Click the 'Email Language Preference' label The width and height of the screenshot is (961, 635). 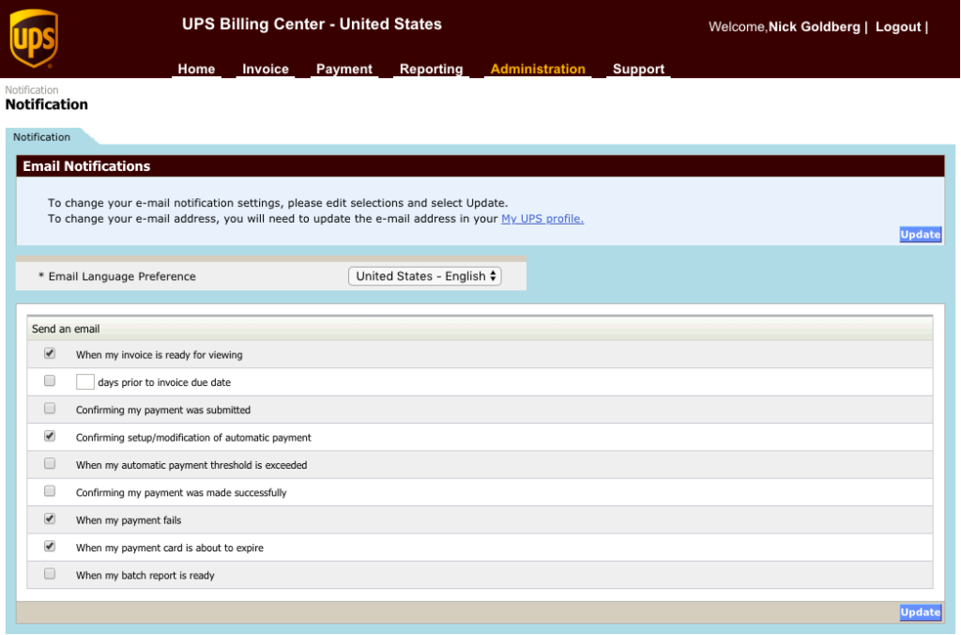pos(122,276)
